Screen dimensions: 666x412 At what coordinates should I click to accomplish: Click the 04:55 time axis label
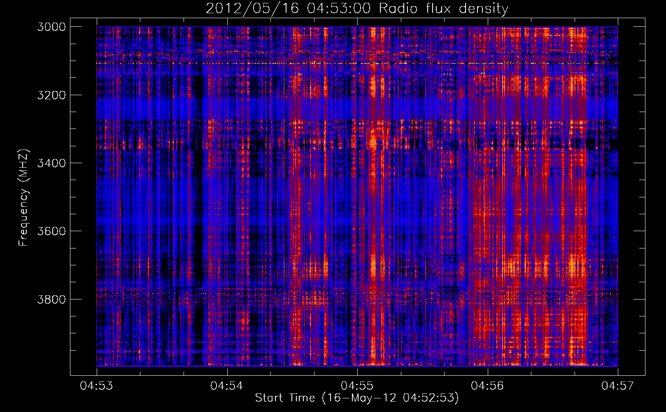click(357, 386)
